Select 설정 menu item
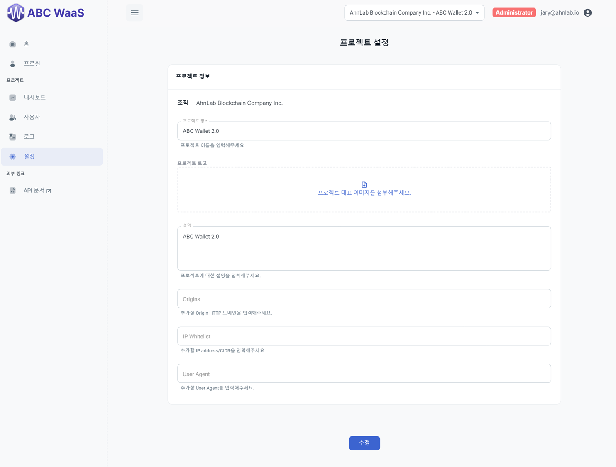The image size is (616, 467). point(52,156)
